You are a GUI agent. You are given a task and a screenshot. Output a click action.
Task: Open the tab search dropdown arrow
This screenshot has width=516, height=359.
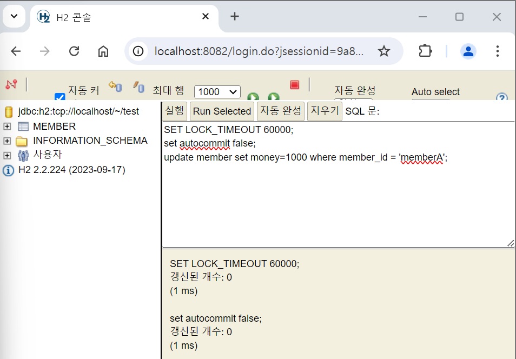point(14,16)
